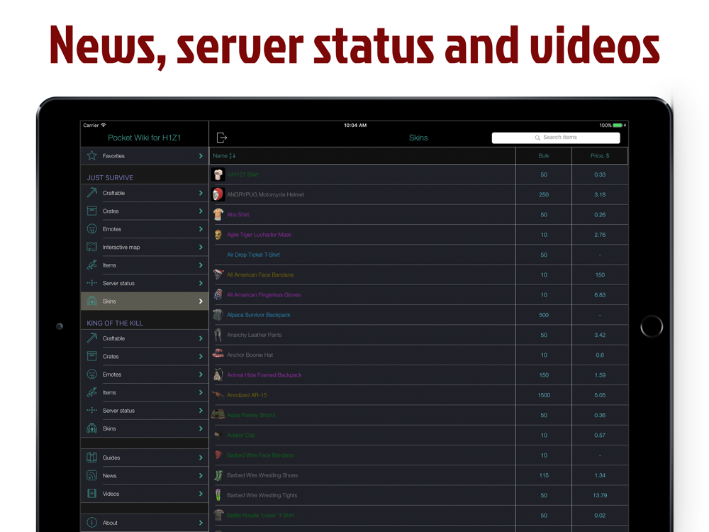Open Just Survive Server status chevron

201,283
